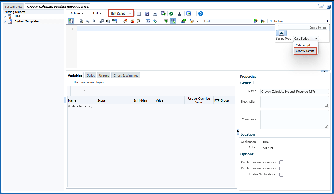Open the Actions menu
Image resolution: width=334 pixels, height=194 pixels.
[x=76, y=13]
